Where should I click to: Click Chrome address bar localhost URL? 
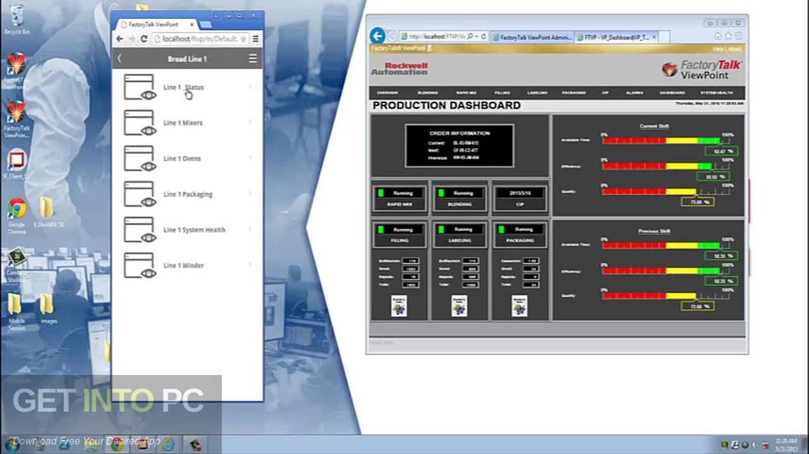[x=199, y=39]
